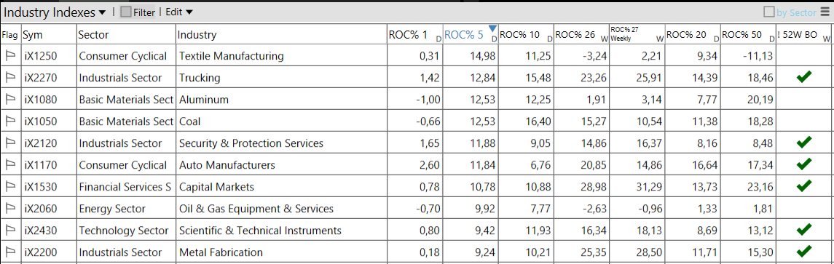834x264 pixels.
Task: Expand the Edit dropdown menu
Action: 178,12
